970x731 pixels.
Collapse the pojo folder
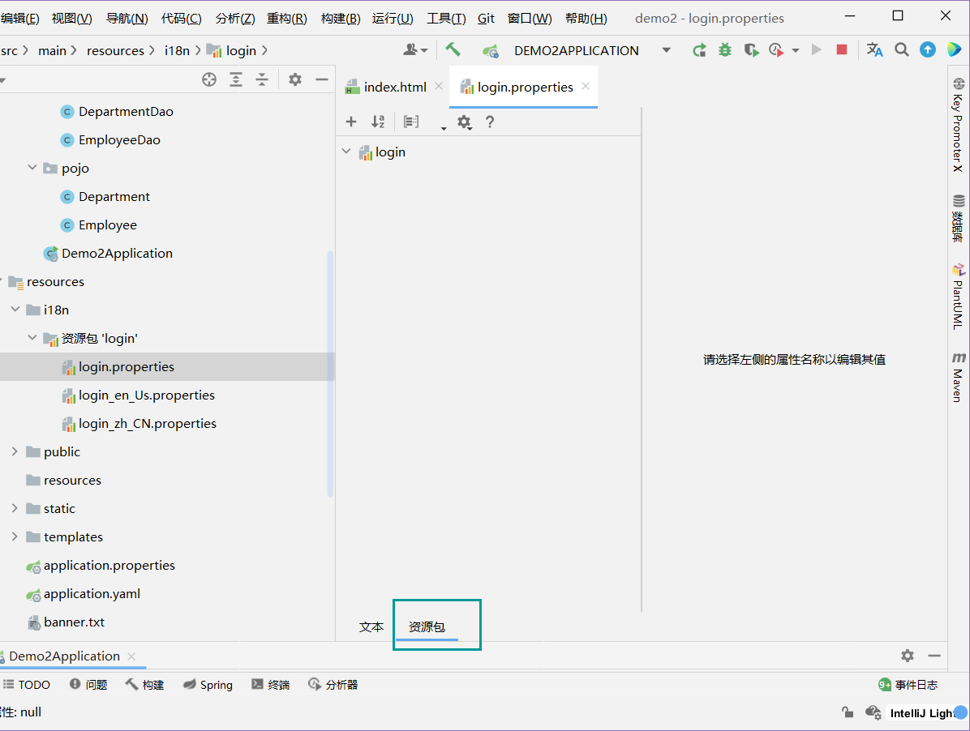[x=32, y=168]
